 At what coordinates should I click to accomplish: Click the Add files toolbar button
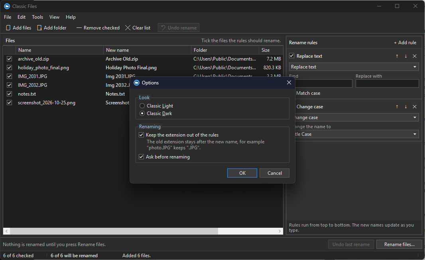tap(18, 27)
